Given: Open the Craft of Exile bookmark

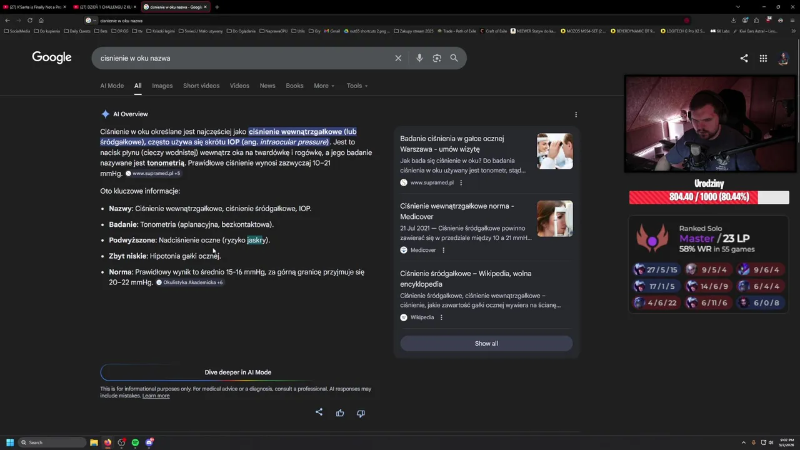Looking at the screenshot, I should [x=493, y=31].
